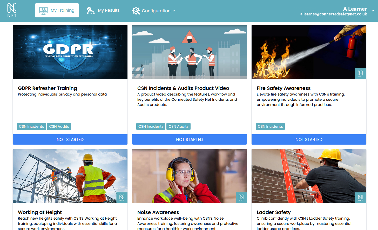Click 'Protecting individuals' privacy and personal data' text
The height and width of the screenshot is (230, 378).
(x=62, y=94)
